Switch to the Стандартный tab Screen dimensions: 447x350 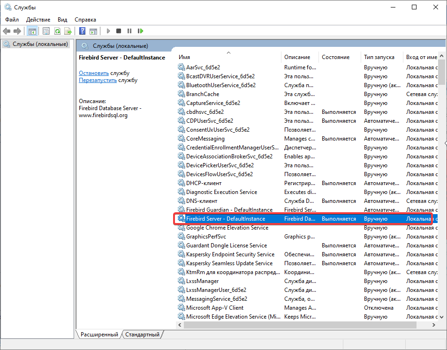click(142, 335)
